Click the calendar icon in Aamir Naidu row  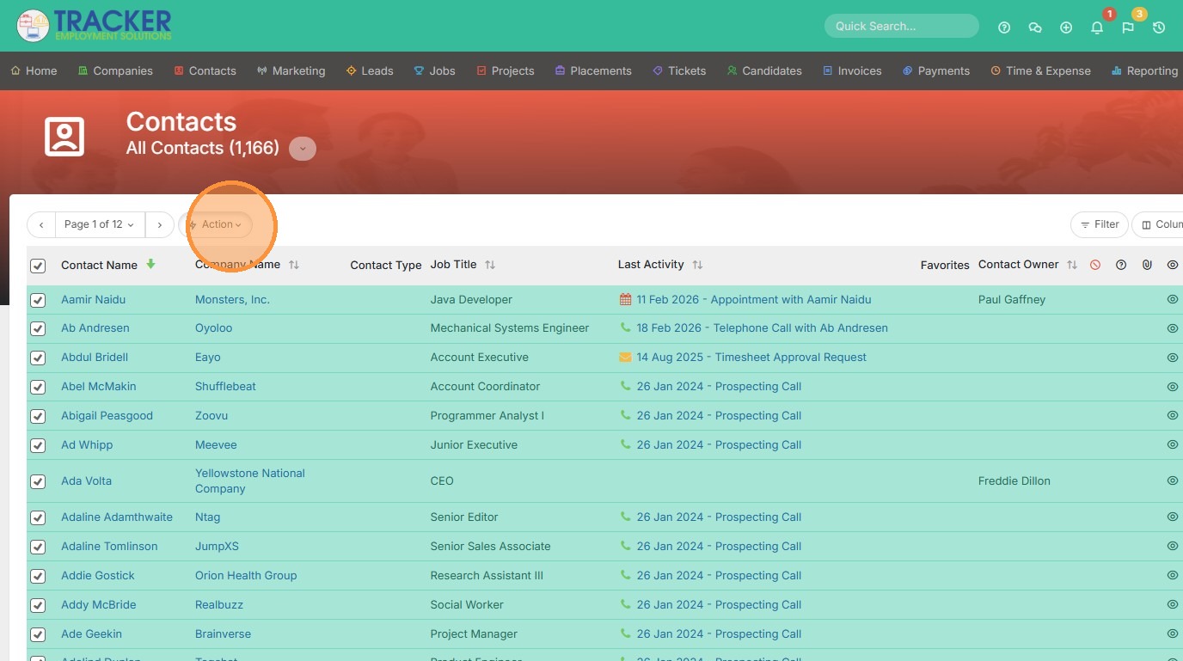pos(625,300)
